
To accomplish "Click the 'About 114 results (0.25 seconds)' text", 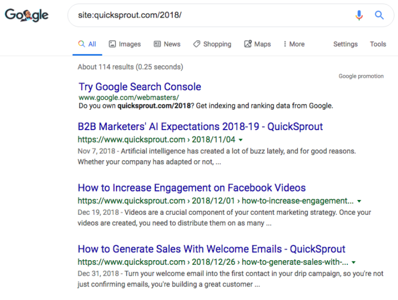I will click(x=130, y=67).
